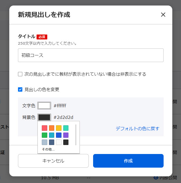Select the black swatch in the palette
Image resolution: width=181 pixels, height=183 pixels.
coord(66,142)
